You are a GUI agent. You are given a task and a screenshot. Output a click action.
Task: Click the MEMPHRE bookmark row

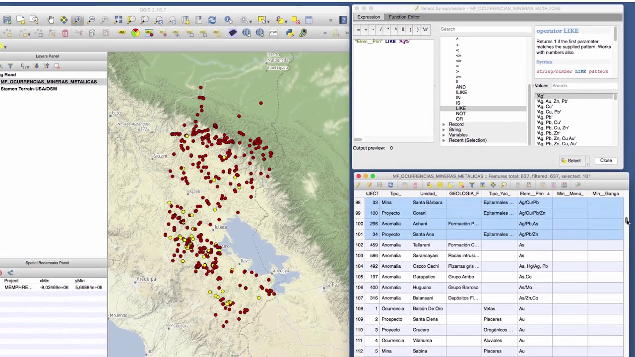point(54,288)
